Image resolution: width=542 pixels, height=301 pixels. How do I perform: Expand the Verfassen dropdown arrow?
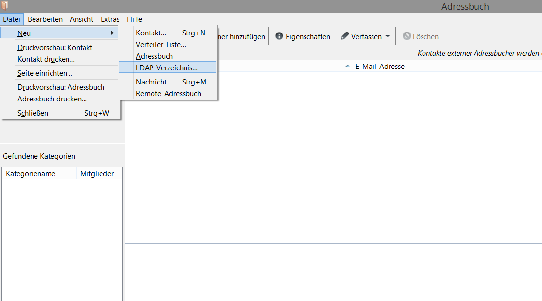[x=388, y=36]
